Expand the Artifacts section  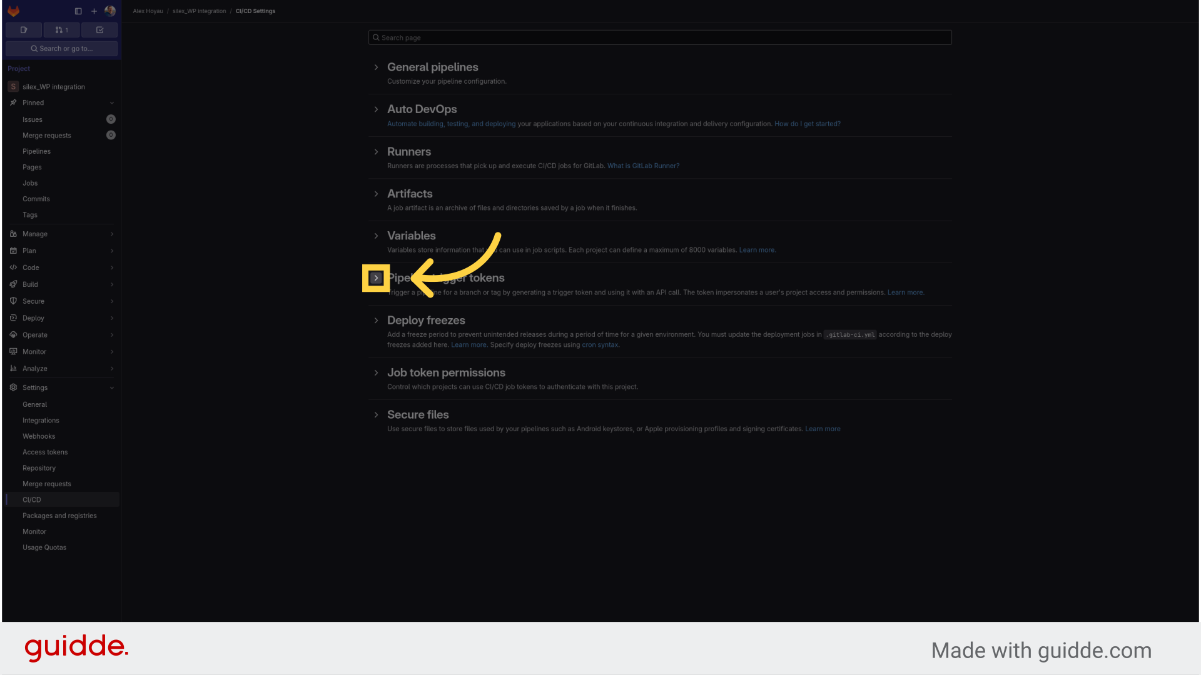376,194
